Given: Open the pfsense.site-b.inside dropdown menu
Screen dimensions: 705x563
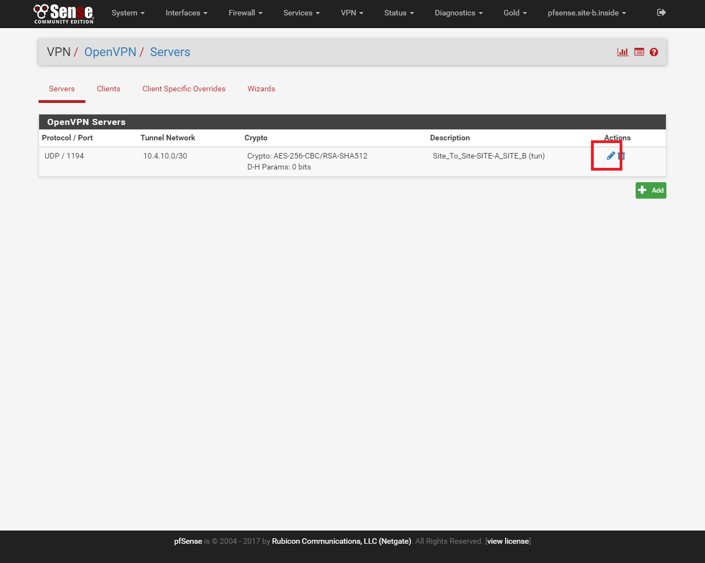Looking at the screenshot, I should tap(587, 13).
